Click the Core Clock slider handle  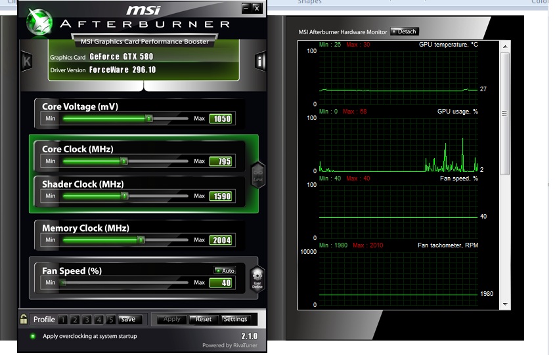[124, 161]
